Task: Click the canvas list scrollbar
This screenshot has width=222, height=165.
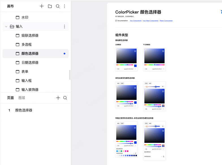Action: coord(70,75)
